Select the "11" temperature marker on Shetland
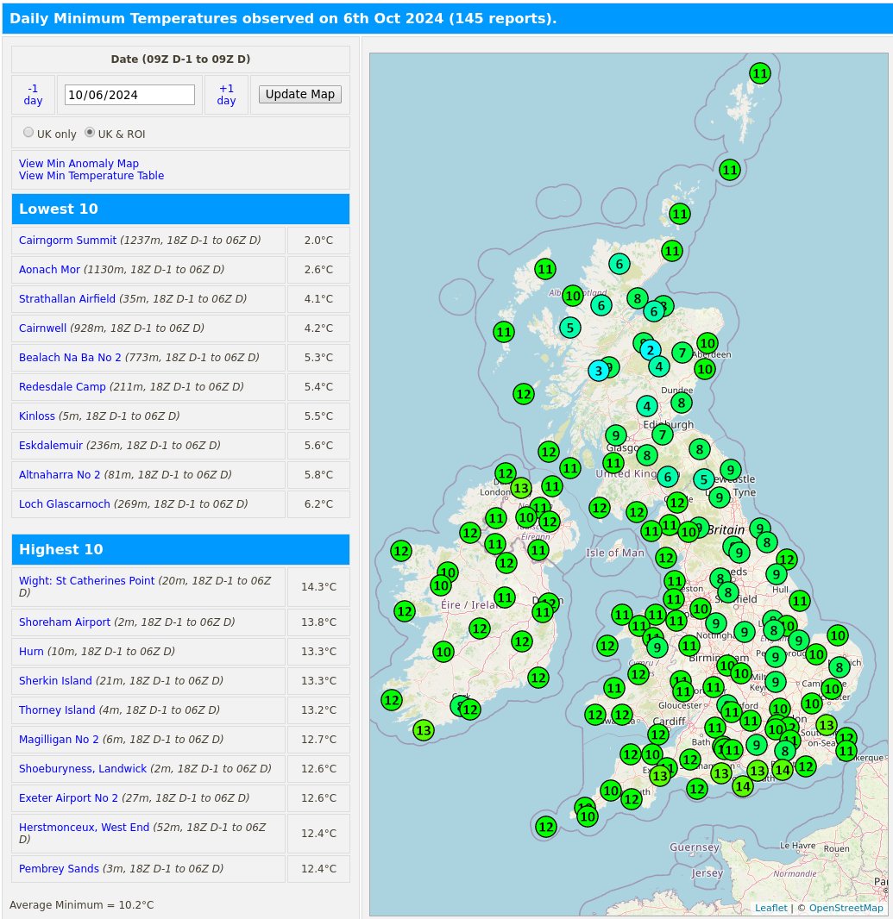The image size is (893, 919). click(760, 73)
